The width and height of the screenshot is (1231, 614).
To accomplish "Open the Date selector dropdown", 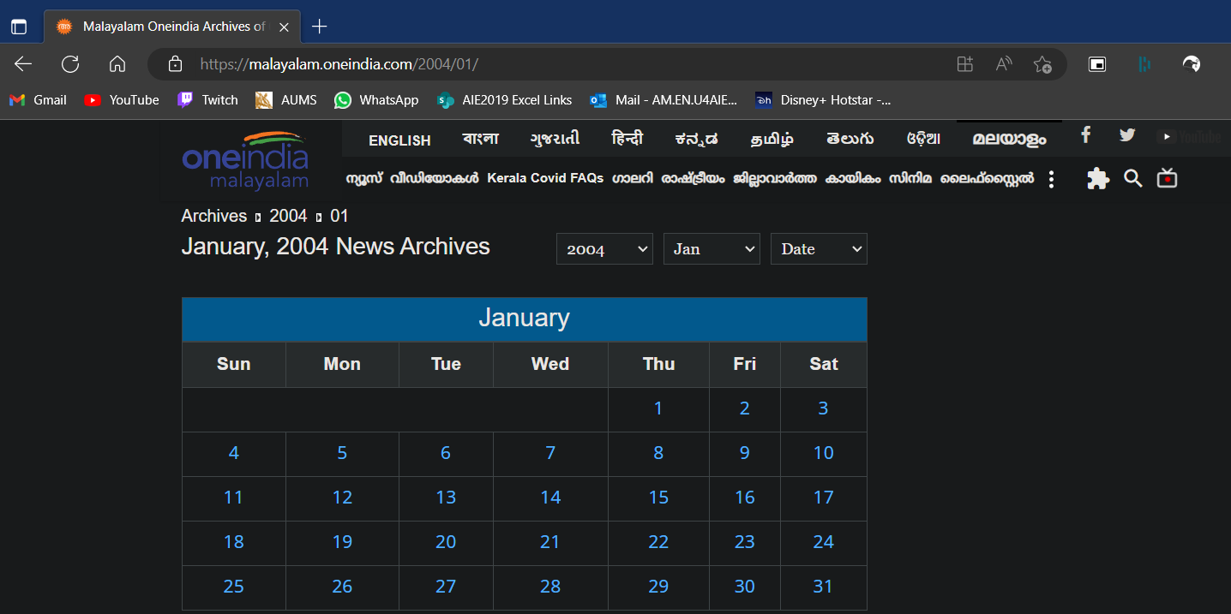I will (x=818, y=248).
